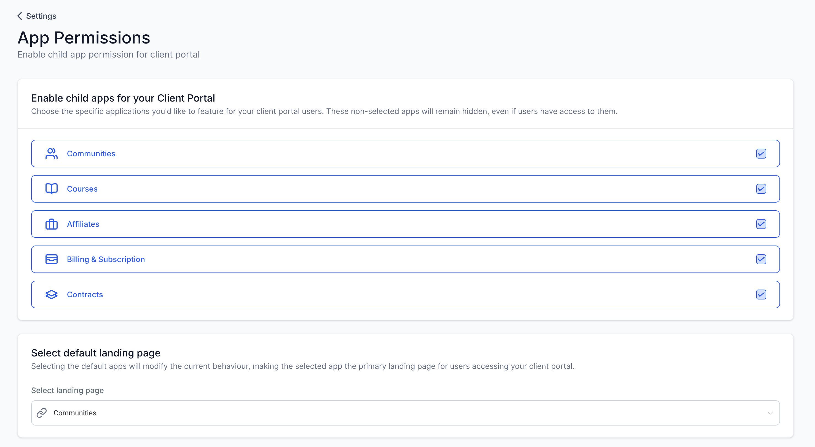815x447 pixels.
Task: Click the Affiliates briefcase icon
Action: [51, 224]
